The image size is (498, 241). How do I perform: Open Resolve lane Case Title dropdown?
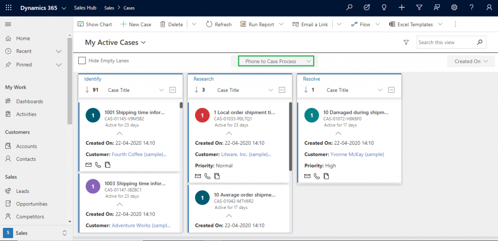[x=380, y=90]
